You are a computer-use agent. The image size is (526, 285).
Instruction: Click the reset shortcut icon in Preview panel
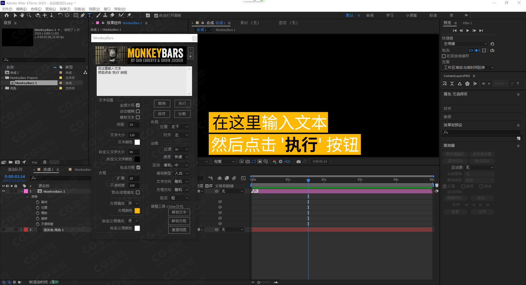click(492, 44)
